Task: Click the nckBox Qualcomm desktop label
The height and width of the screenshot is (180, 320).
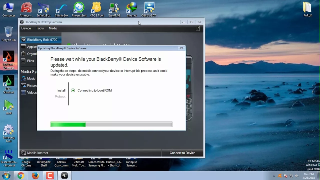Action: 61,164
